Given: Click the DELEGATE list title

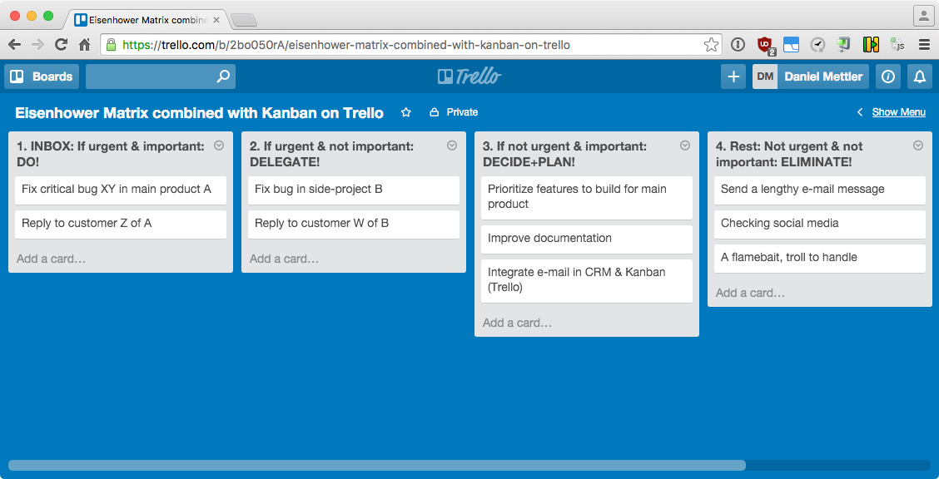Looking at the screenshot, I should tap(332, 154).
